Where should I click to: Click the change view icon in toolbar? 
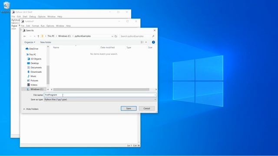(x=142, y=42)
